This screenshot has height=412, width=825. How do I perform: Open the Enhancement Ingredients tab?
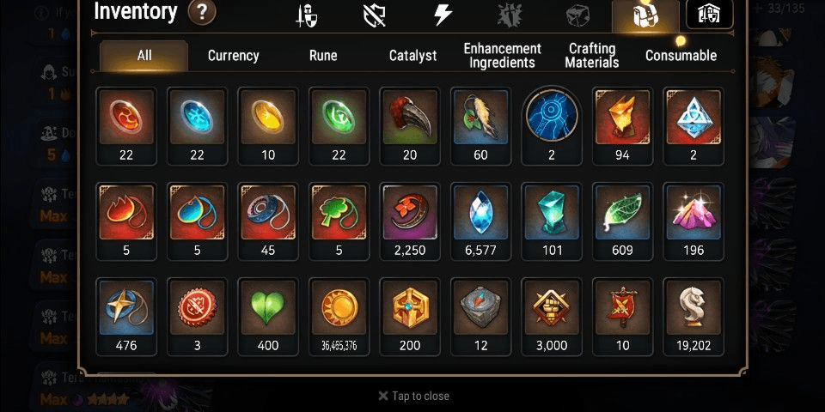[x=502, y=56]
